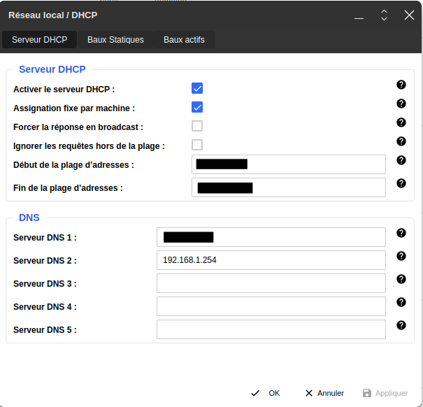423x407 pixels.
Task: Show help for Forcer la réponse en broadcast
Action: click(401, 122)
